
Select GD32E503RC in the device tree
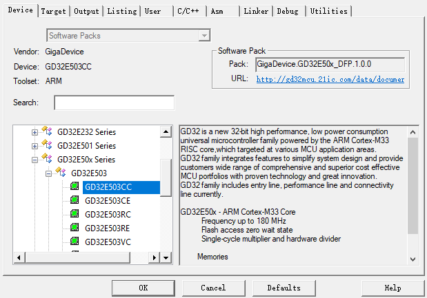tap(108, 215)
